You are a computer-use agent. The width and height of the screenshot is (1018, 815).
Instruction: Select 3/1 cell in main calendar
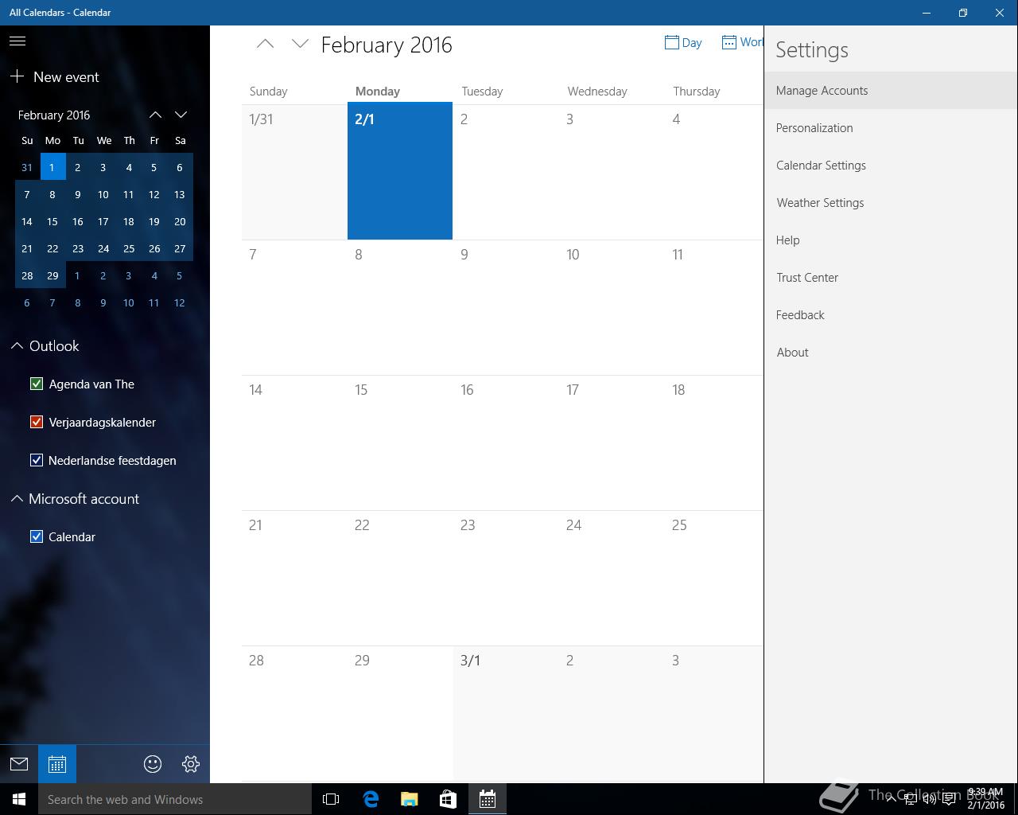point(506,713)
